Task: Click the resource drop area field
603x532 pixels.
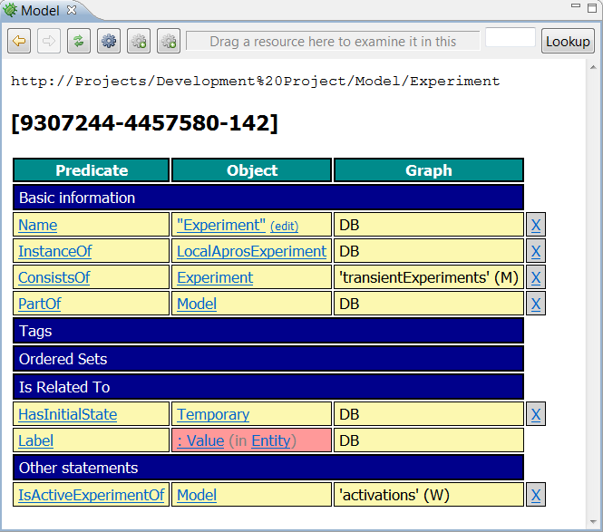Action: click(x=333, y=41)
